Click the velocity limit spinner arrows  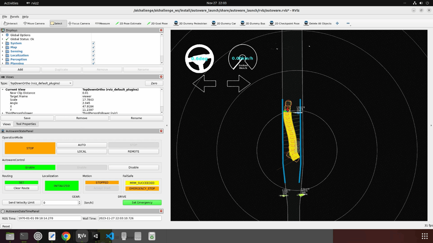79,203
